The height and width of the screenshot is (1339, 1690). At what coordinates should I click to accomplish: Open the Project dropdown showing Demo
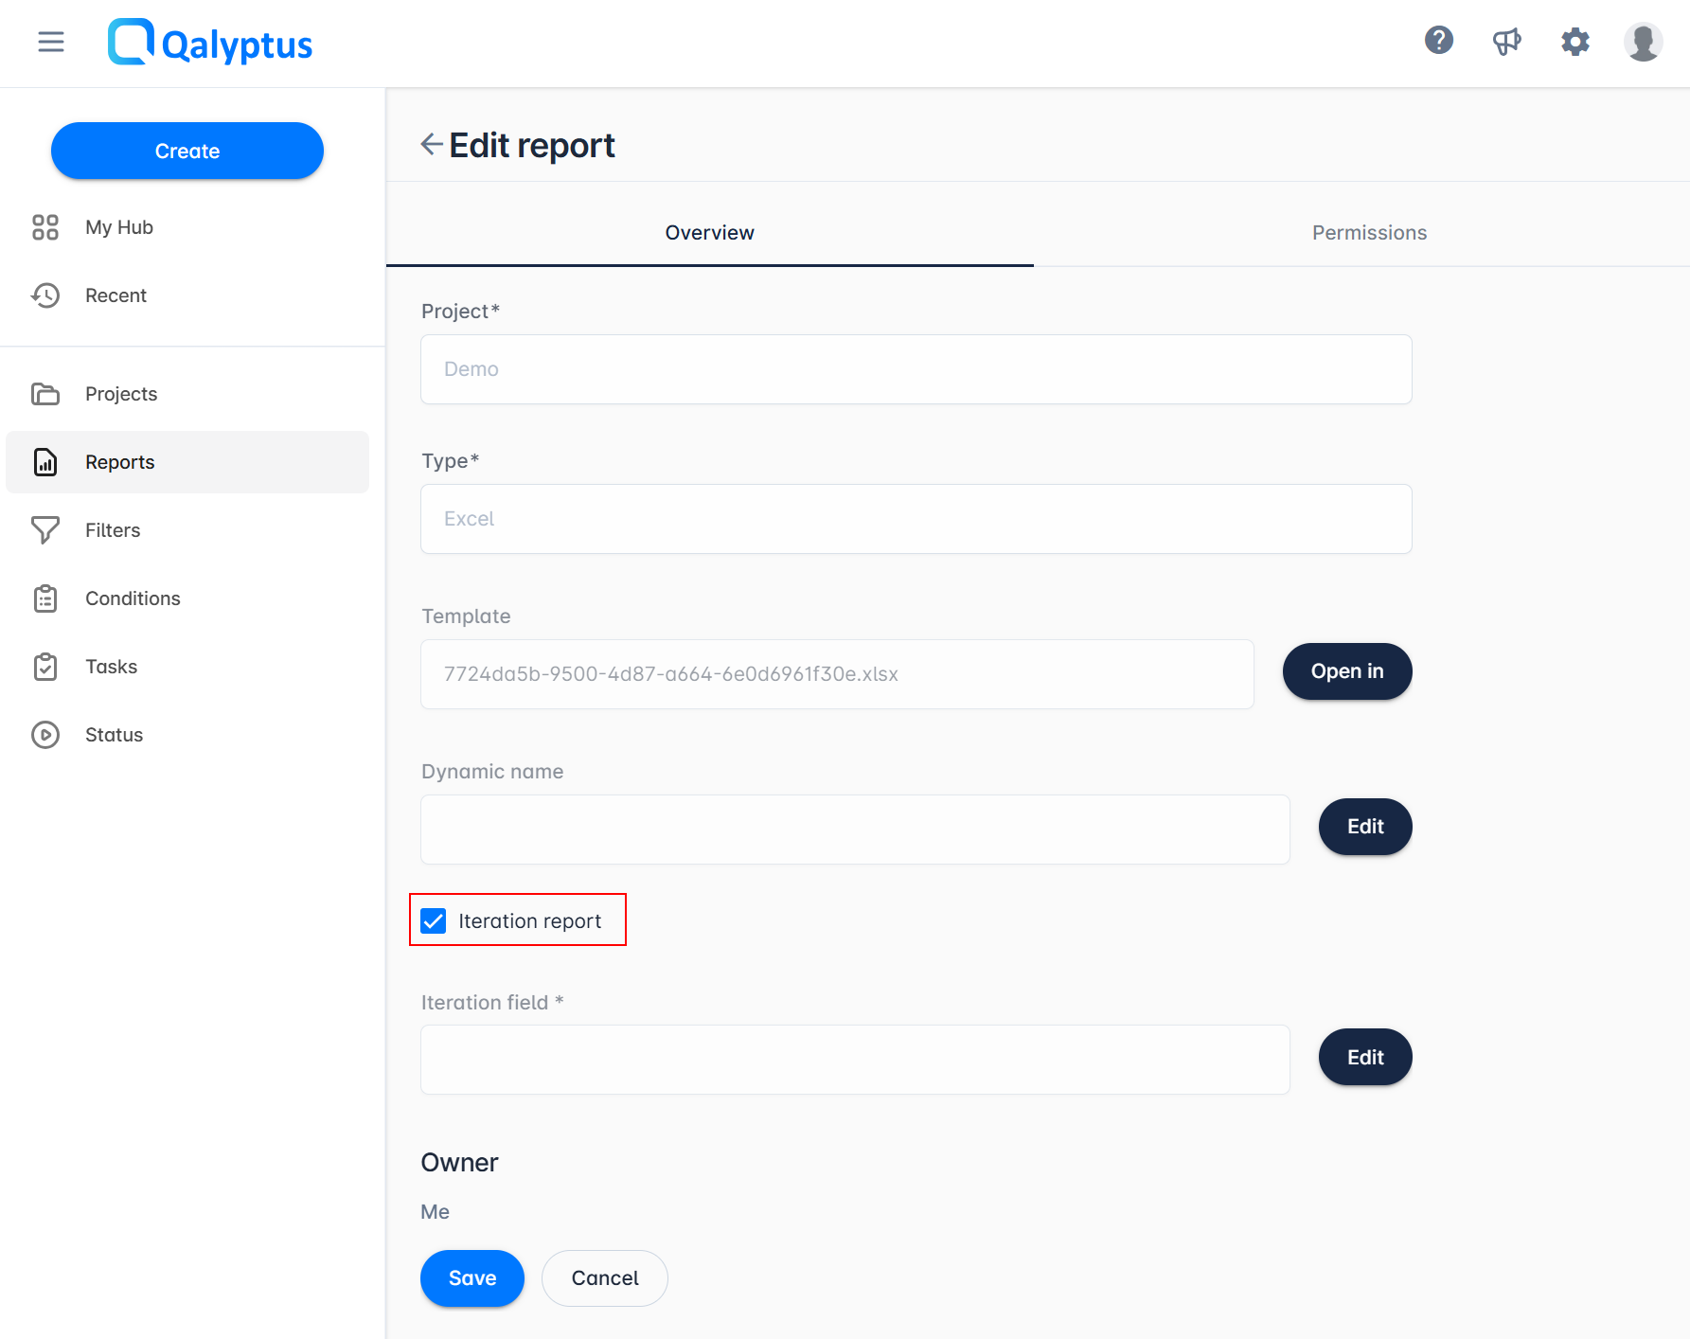tap(915, 369)
